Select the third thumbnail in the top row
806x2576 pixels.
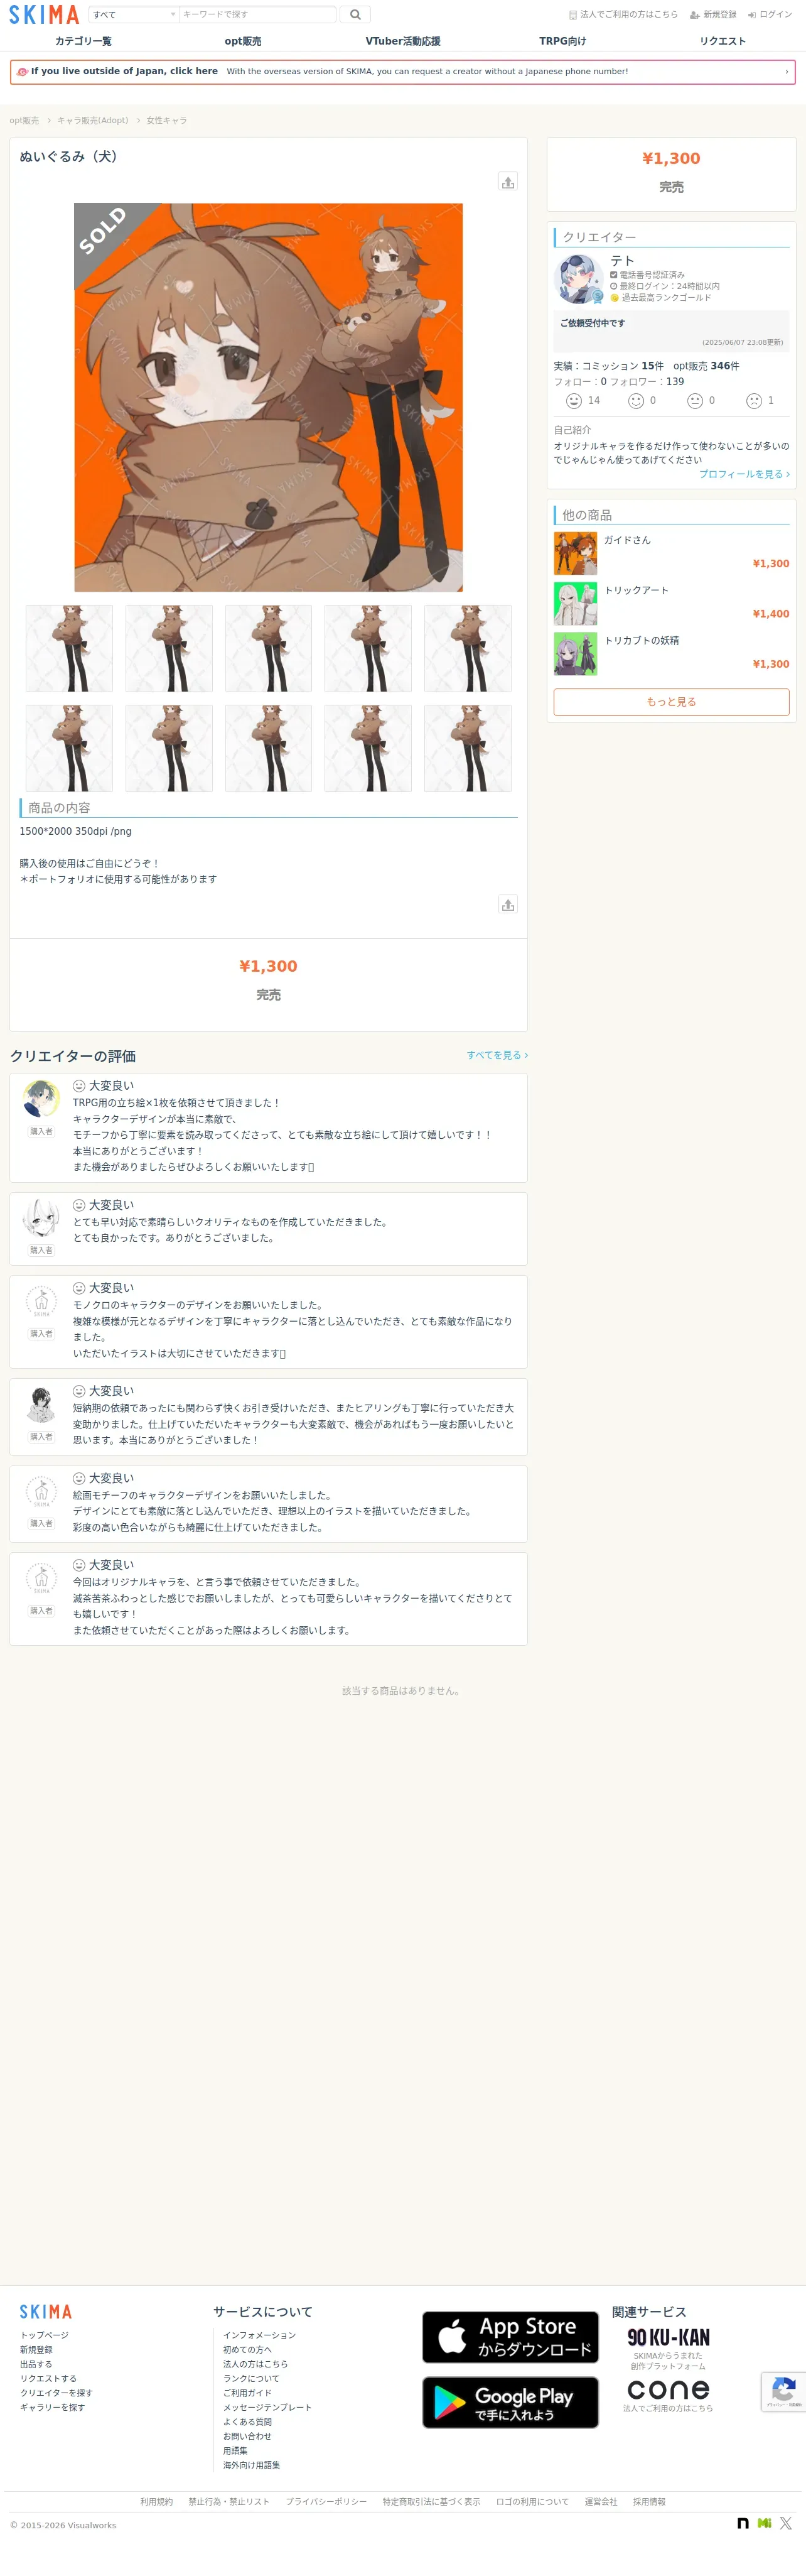coord(267,648)
